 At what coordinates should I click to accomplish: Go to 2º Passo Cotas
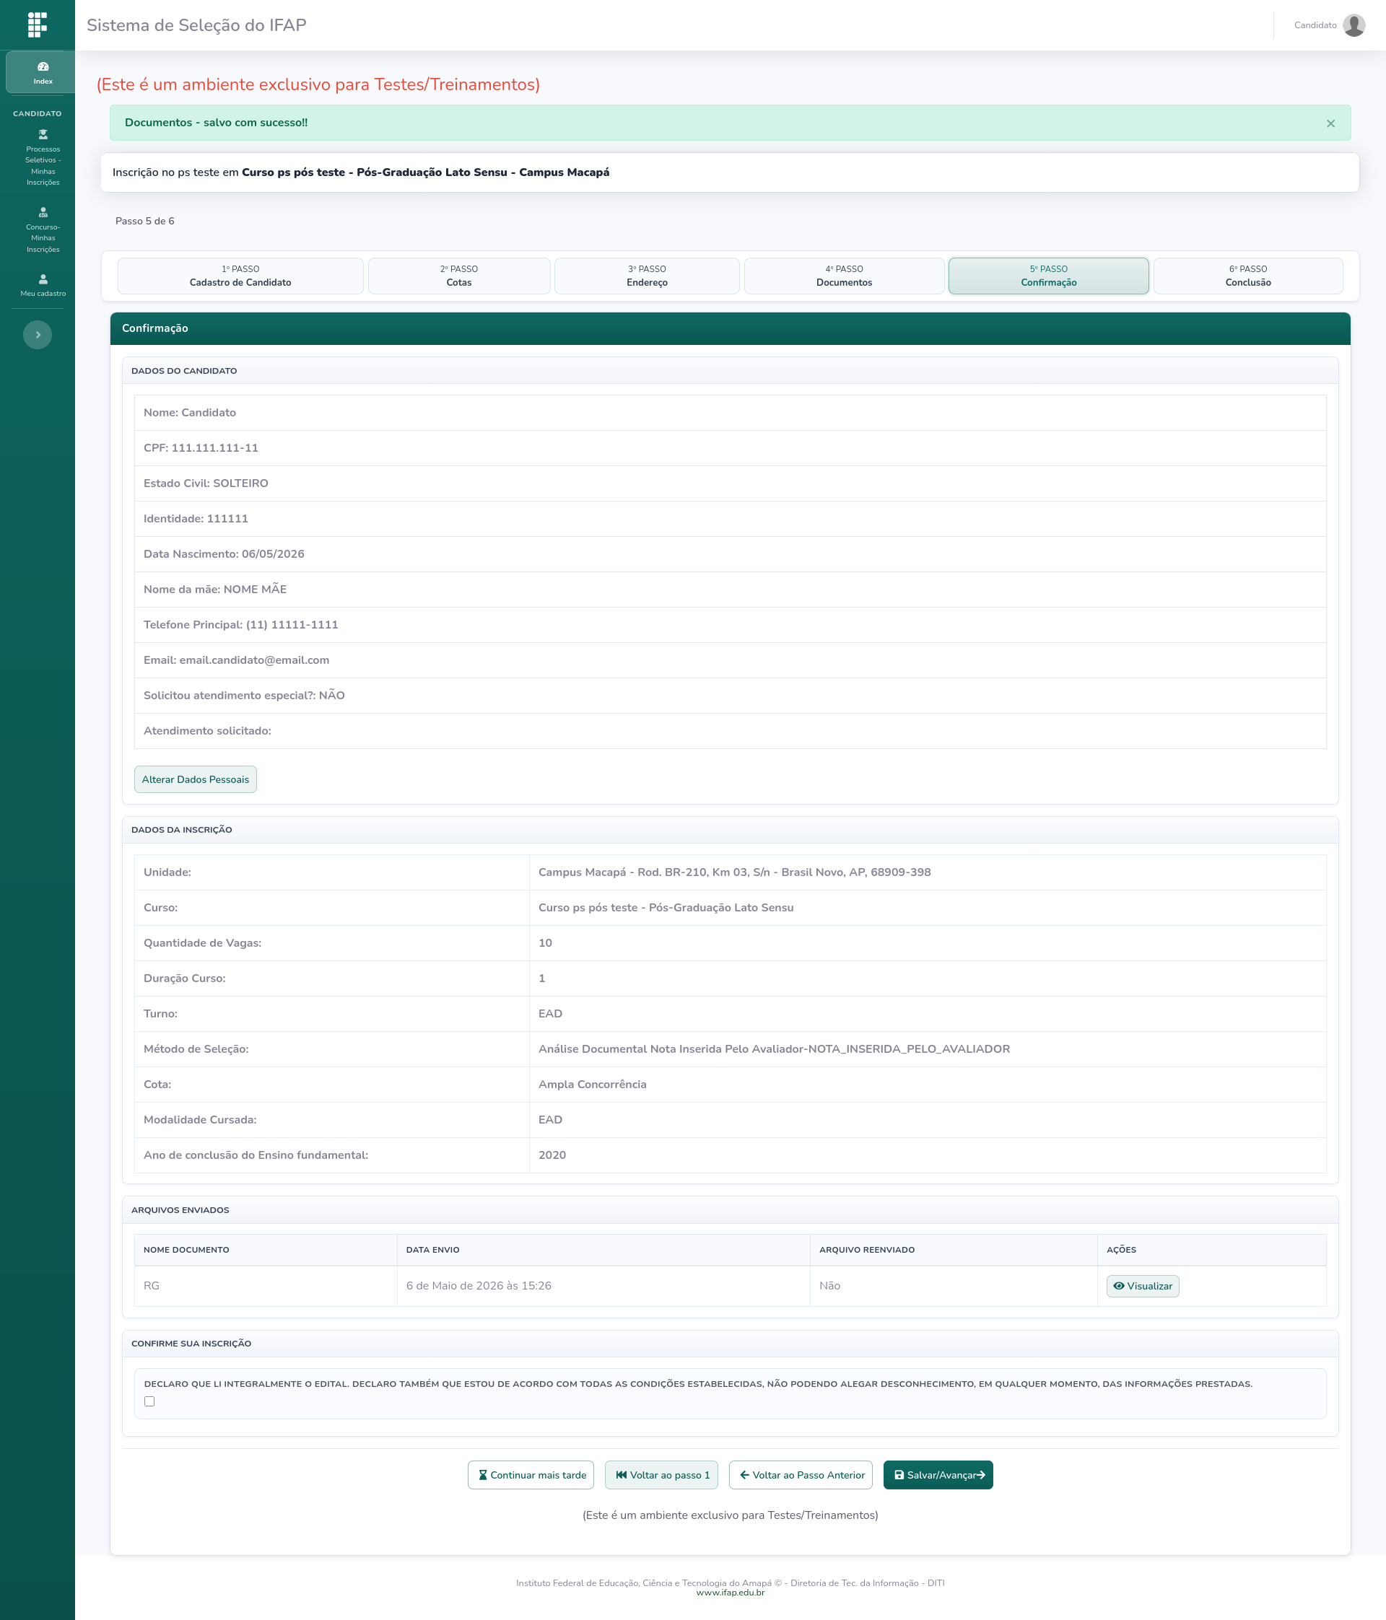(459, 276)
